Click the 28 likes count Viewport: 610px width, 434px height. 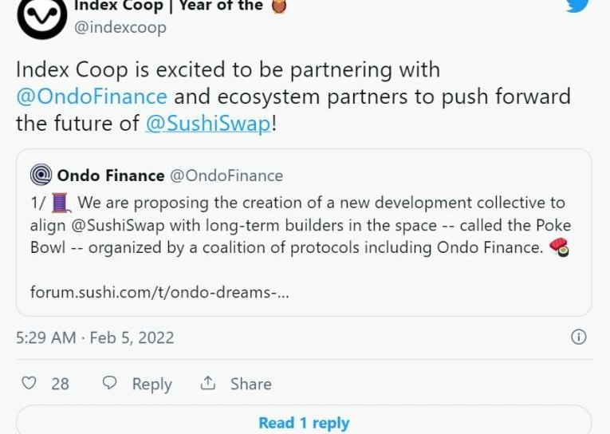point(60,384)
